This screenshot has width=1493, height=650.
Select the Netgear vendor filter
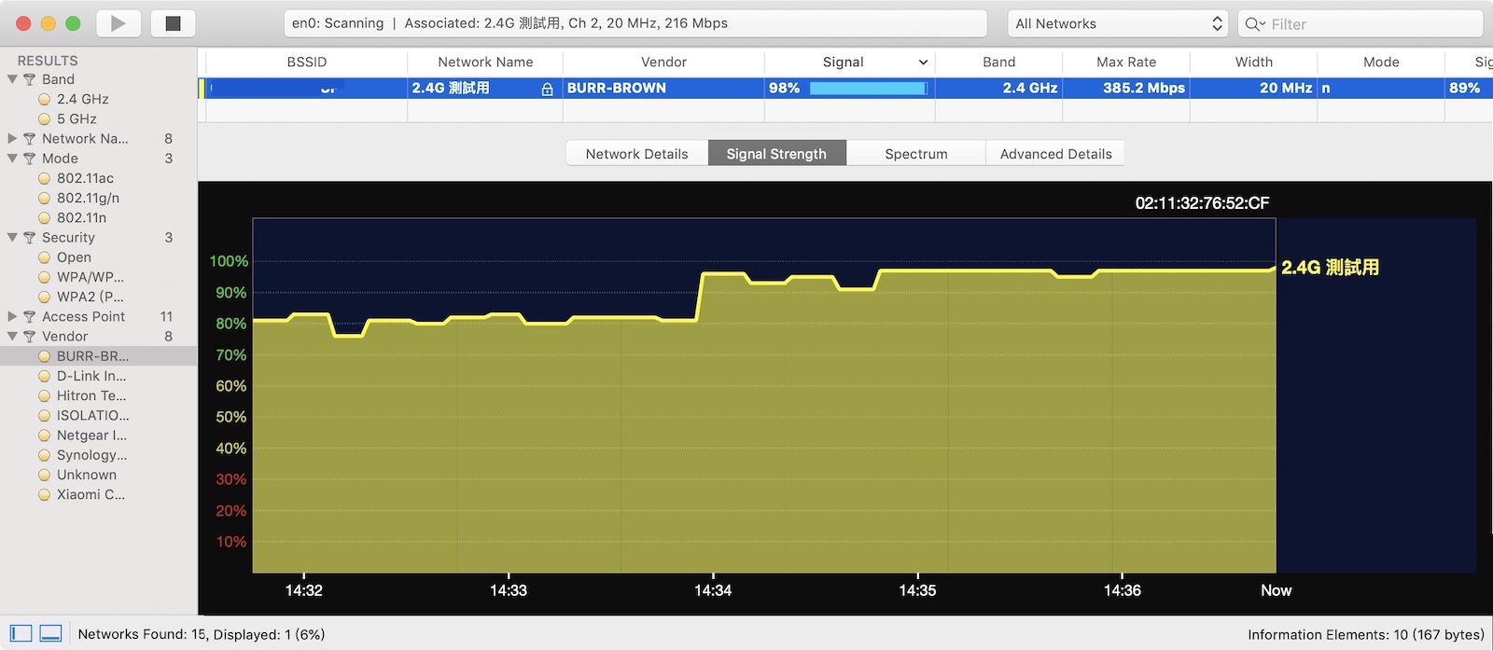pyautogui.click(x=91, y=436)
